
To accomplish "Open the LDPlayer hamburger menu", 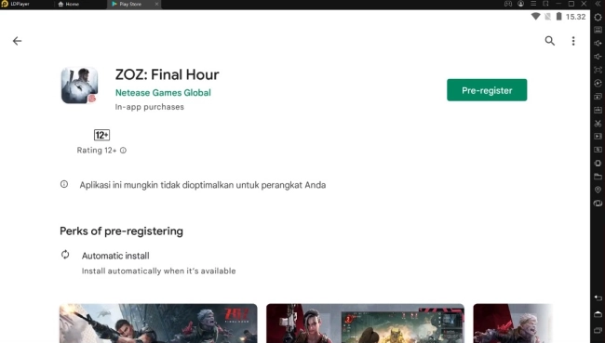I will pyautogui.click(x=533, y=4).
